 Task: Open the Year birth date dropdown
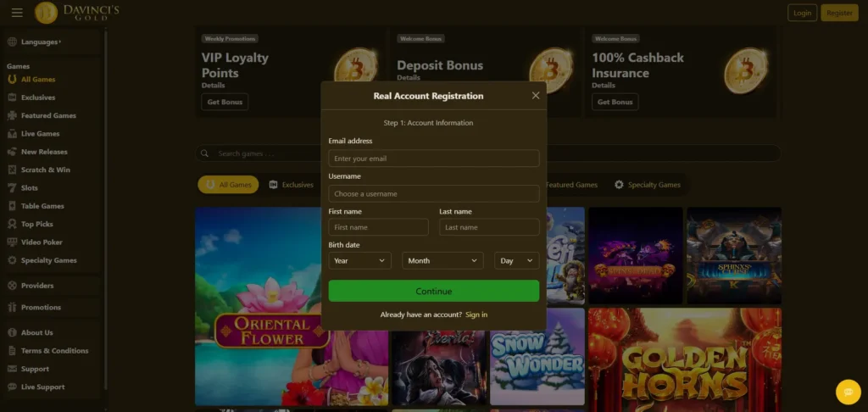pyautogui.click(x=359, y=261)
